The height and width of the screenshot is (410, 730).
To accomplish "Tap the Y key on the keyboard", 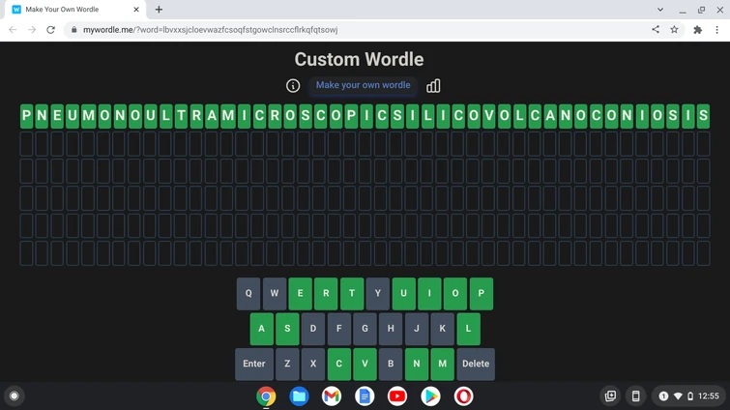I will click(378, 294).
